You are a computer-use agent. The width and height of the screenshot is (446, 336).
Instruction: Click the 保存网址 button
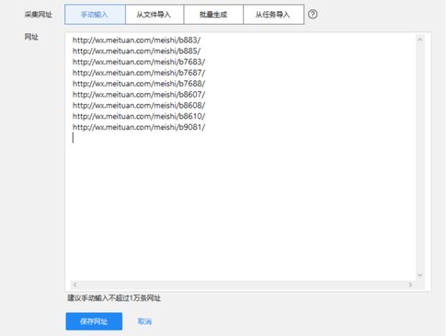94,321
